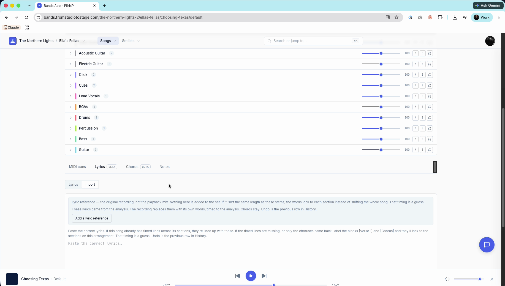Solo the Cues track

point(422,86)
